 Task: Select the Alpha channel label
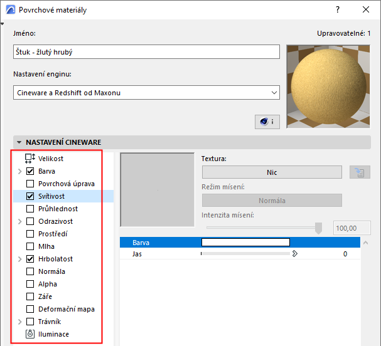tap(48, 284)
